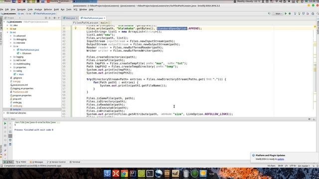Image resolution: width=319 pixels, height=179 pixels.
Task: Collapse the io package
Action: pos(11,46)
